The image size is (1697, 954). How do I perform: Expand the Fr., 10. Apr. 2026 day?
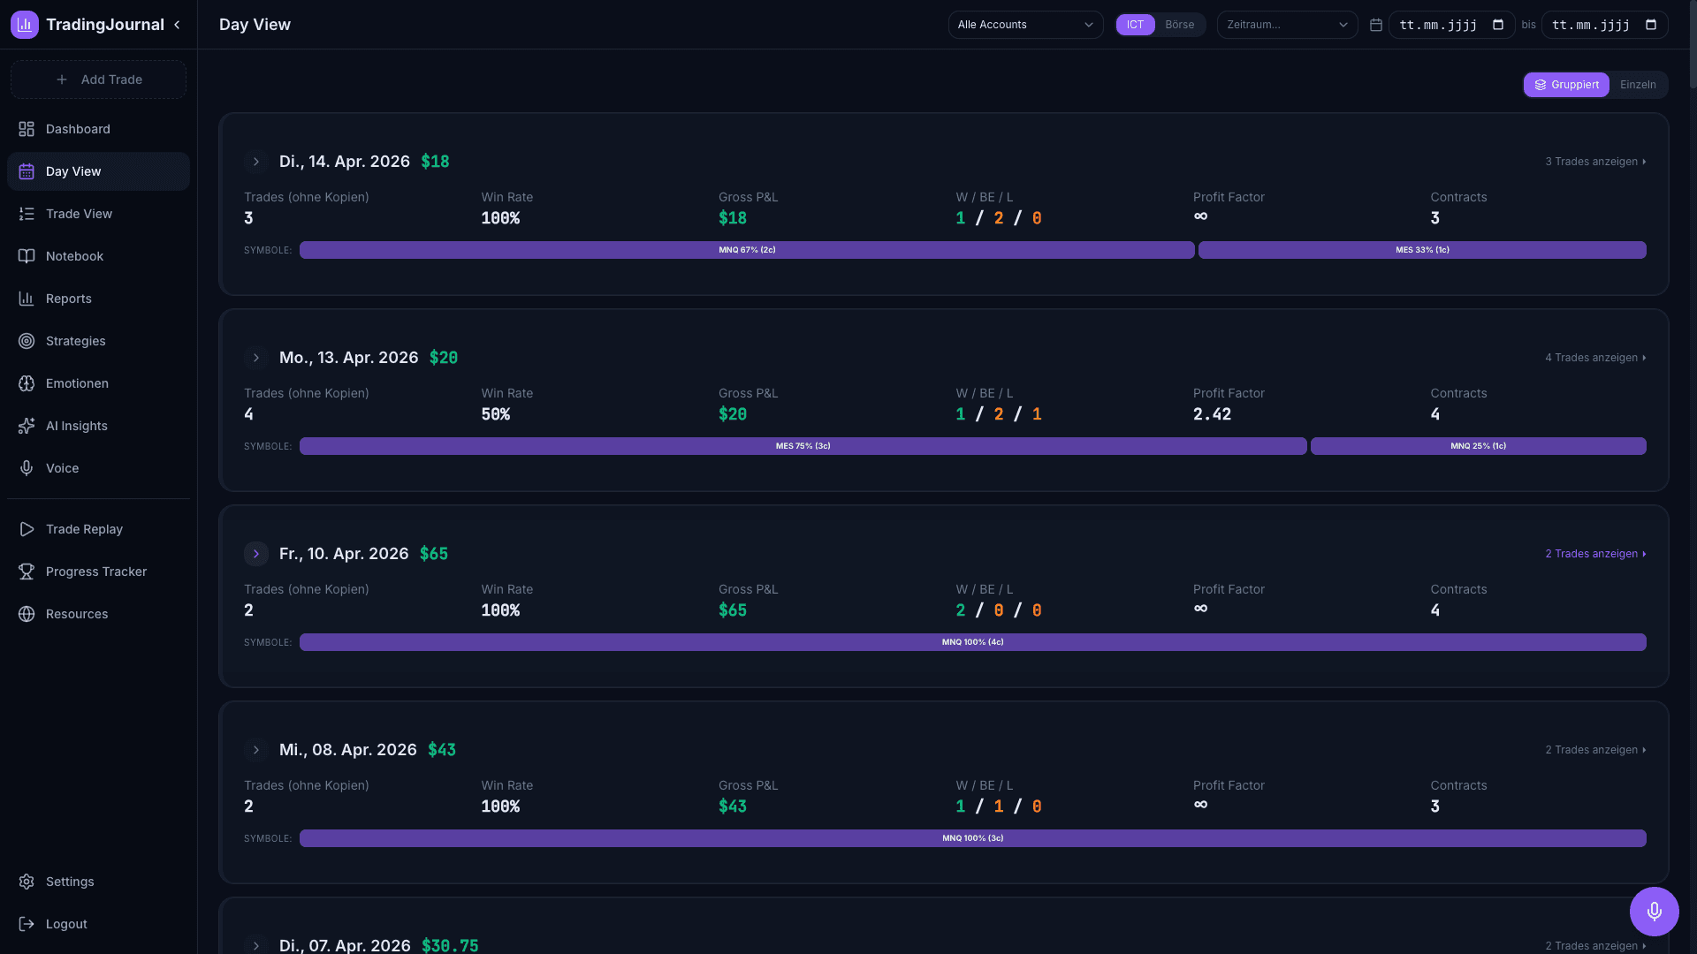point(256,554)
